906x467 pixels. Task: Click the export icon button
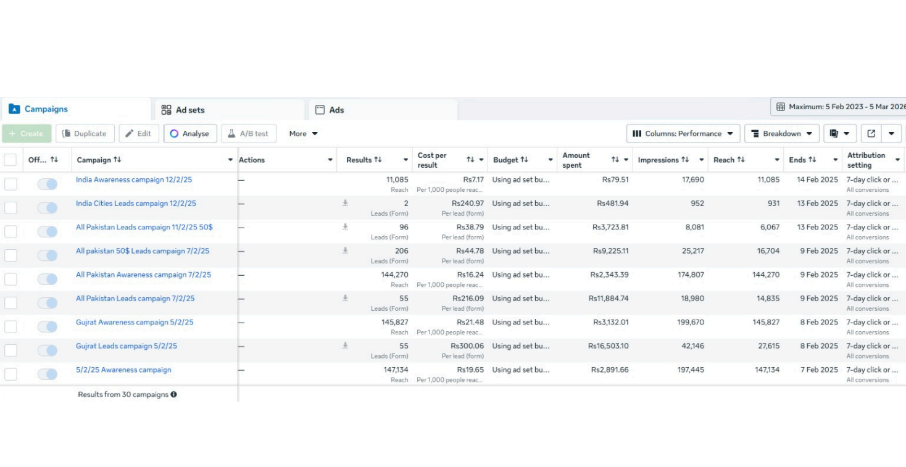[x=871, y=134]
